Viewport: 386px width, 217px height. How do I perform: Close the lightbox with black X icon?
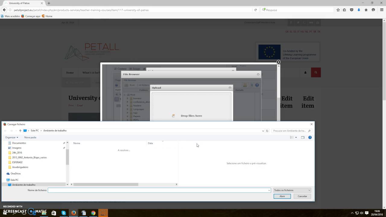[x=279, y=62]
